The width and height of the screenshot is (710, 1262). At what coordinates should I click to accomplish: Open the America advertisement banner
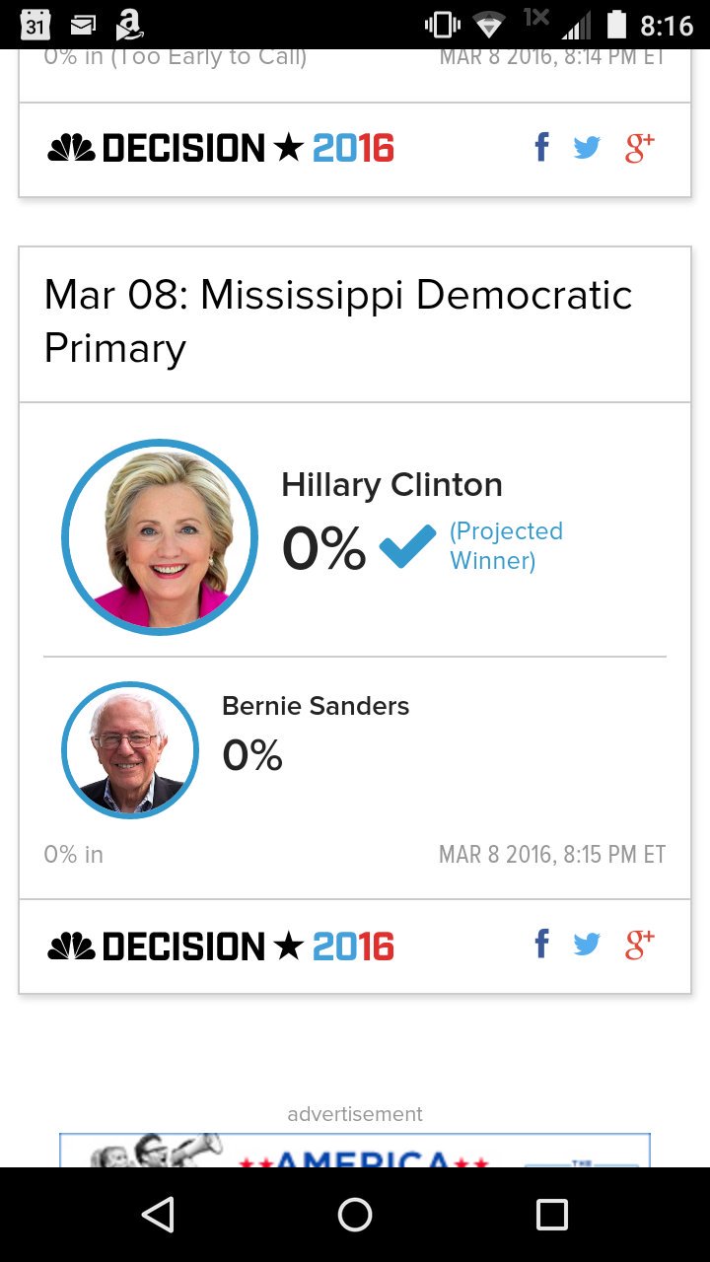coord(355,1151)
